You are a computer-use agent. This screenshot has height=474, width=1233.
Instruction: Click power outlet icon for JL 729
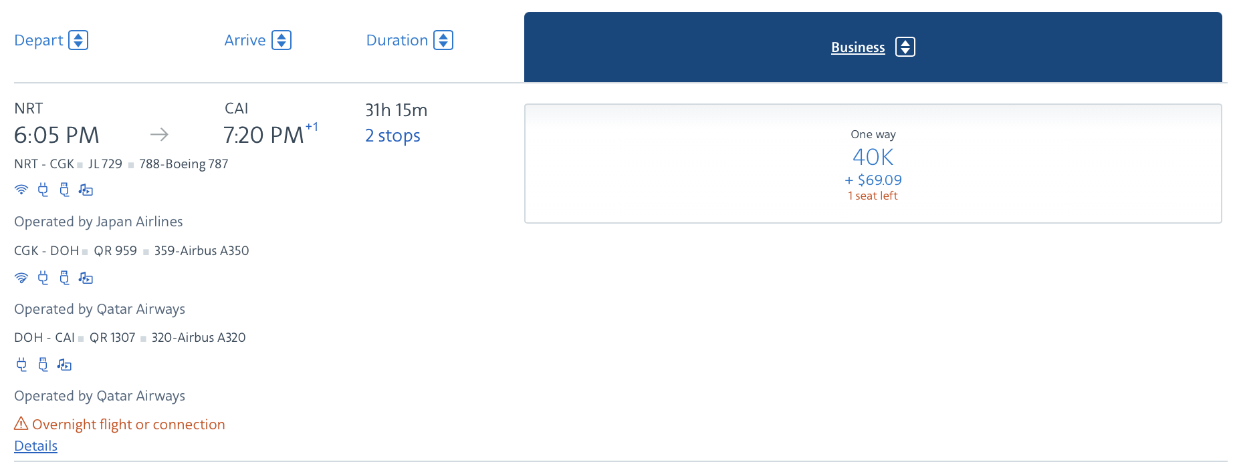click(x=43, y=190)
